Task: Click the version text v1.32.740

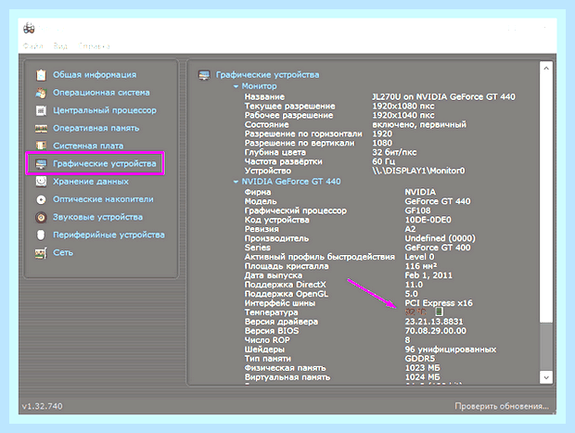Action: pos(42,406)
